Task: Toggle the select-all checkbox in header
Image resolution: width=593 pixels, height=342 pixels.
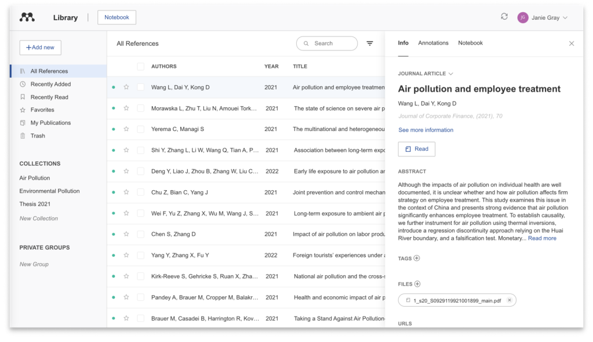Action: (x=141, y=67)
